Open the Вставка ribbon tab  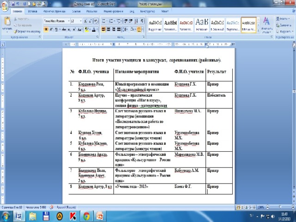pyautogui.click(x=32, y=11)
